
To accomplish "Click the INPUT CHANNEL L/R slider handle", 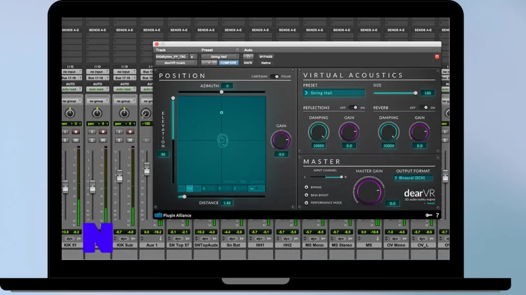I will click(x=342, y=177).
